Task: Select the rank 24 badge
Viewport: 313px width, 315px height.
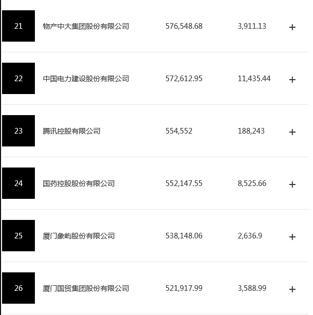Action: click(18, 183)
